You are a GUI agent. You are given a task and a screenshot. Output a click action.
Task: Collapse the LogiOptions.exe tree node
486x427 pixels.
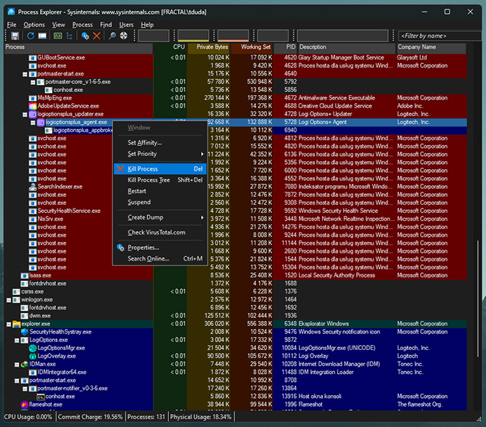click(17, 341)
